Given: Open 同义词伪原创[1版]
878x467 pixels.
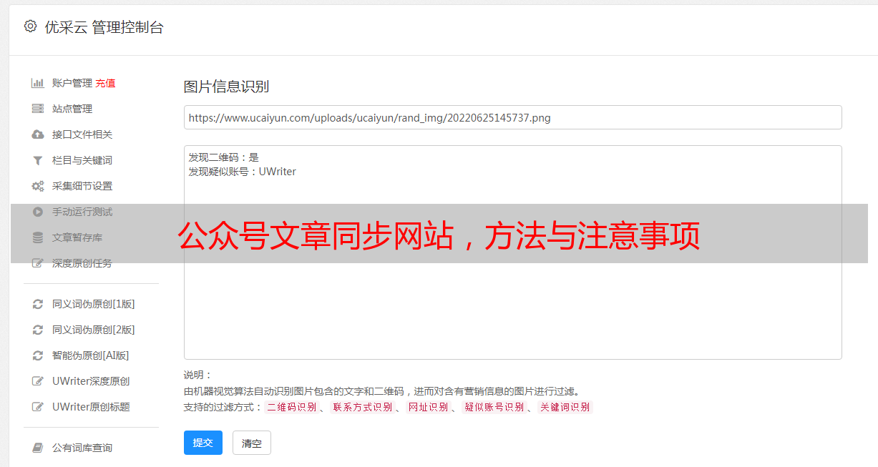Looking at the screenshot, I should [x=94, y=304].
